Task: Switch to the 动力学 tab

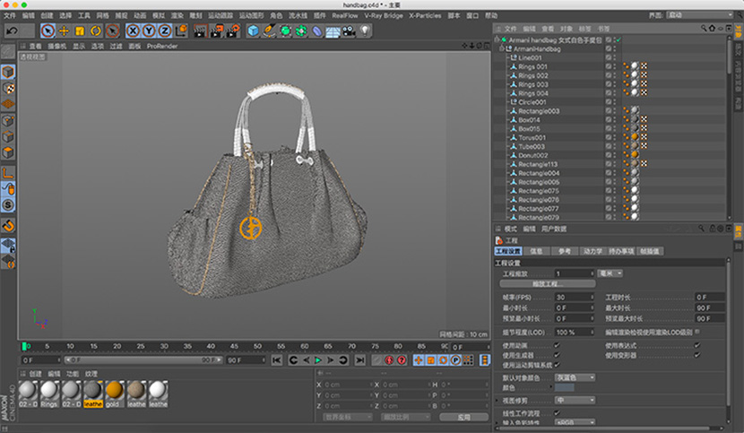Action: (593, 251)
